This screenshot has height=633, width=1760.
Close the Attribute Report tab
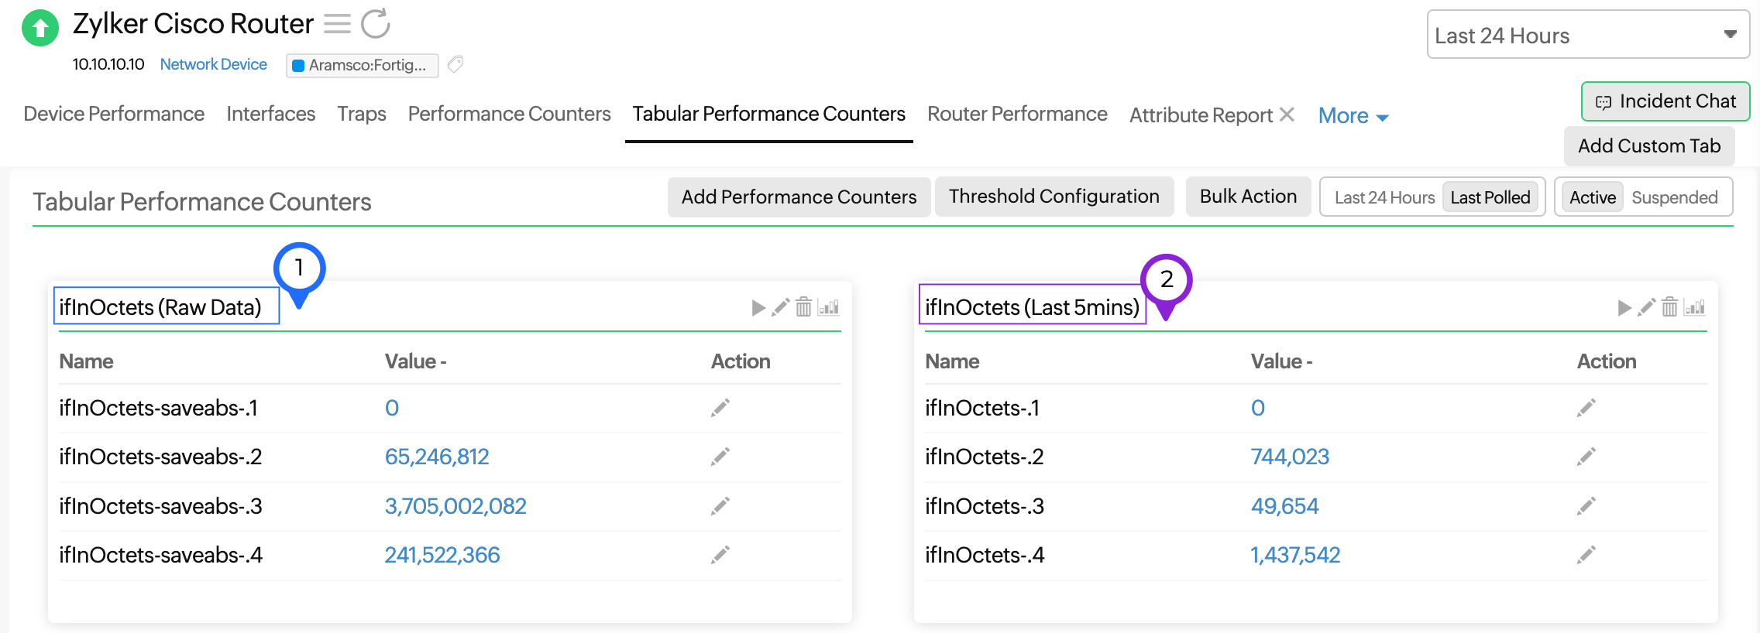click(1287, 115)
